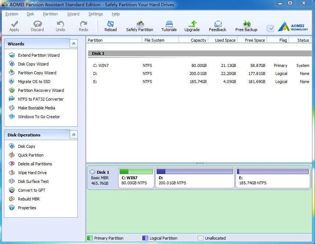Reload disk information using the Reload icon
Viewport: 315px width, 244px height.
110,26
